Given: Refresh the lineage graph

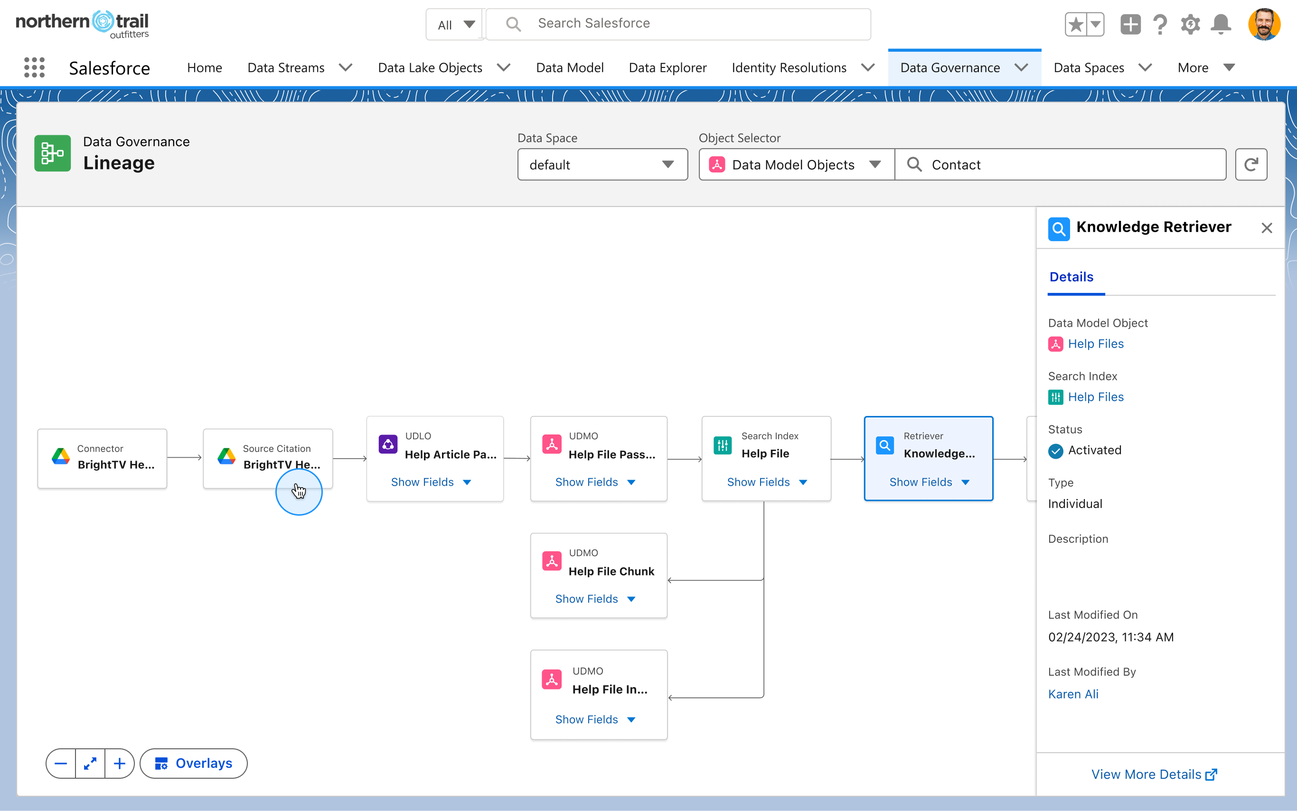Looking at the screenshot, I should tap(1251, 165).
